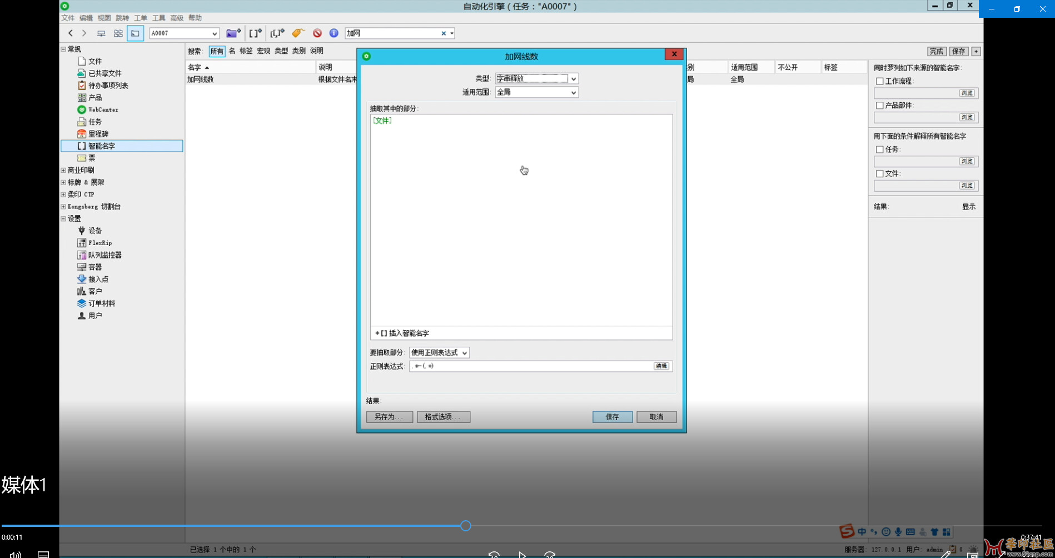Open the 文件 item in the 常规 tree

click(x=95, y=61)
